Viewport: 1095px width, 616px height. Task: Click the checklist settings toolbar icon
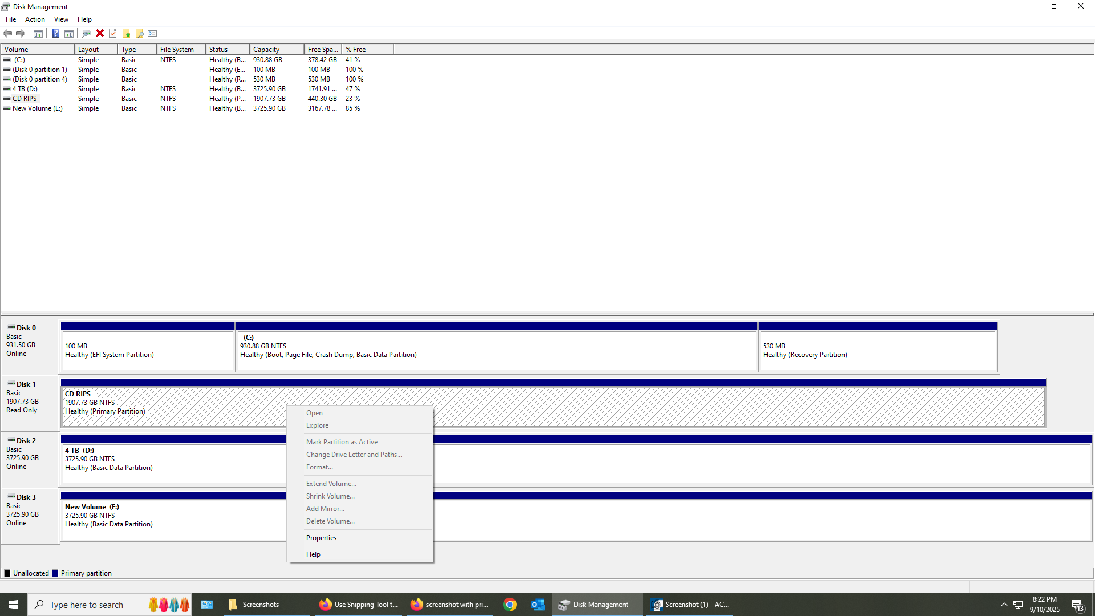click(x=152, y=33)
